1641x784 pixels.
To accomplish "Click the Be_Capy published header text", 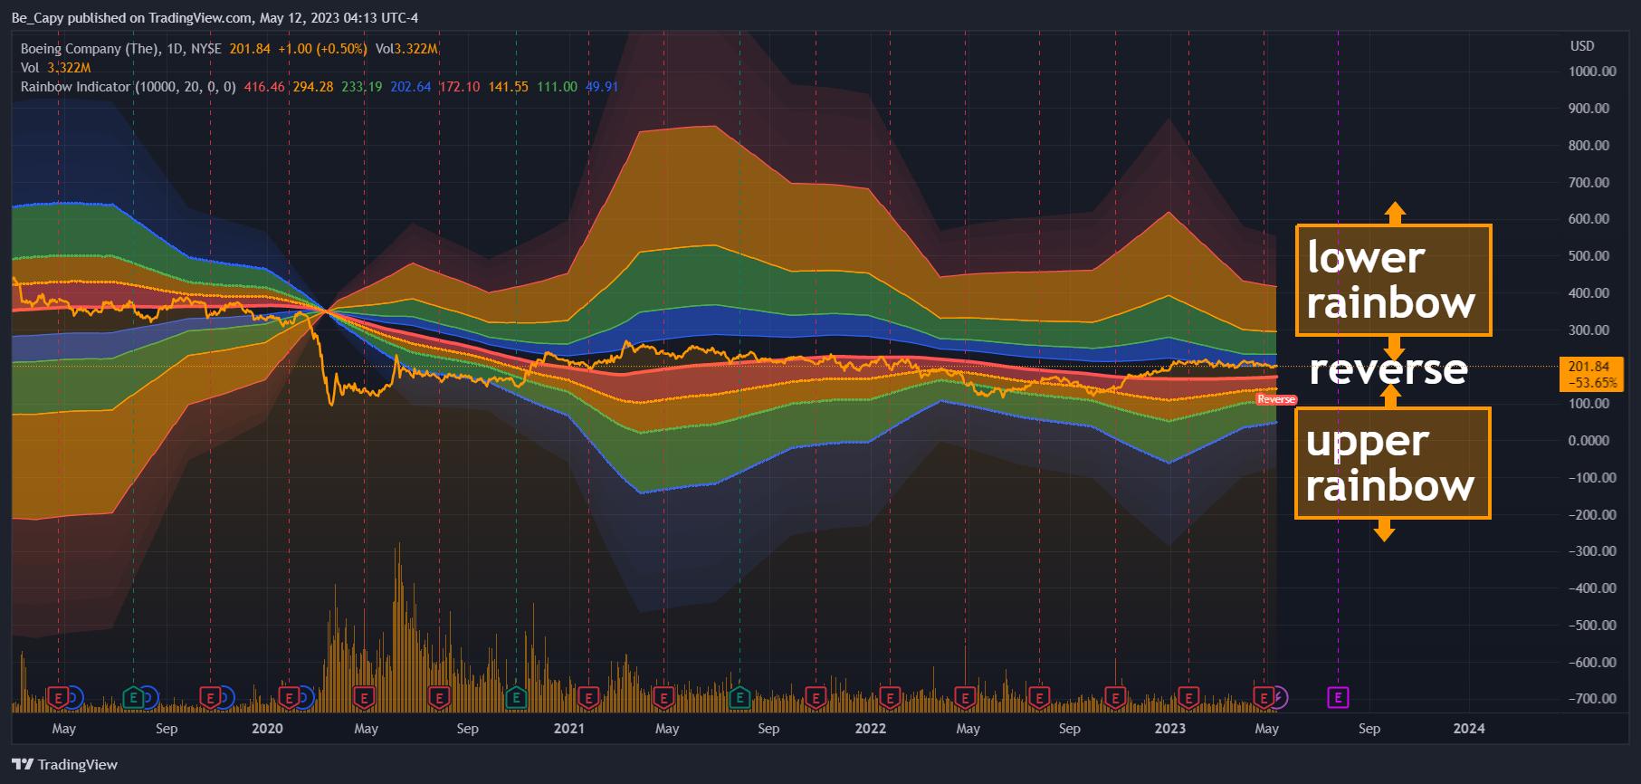I will coord(215,18).
